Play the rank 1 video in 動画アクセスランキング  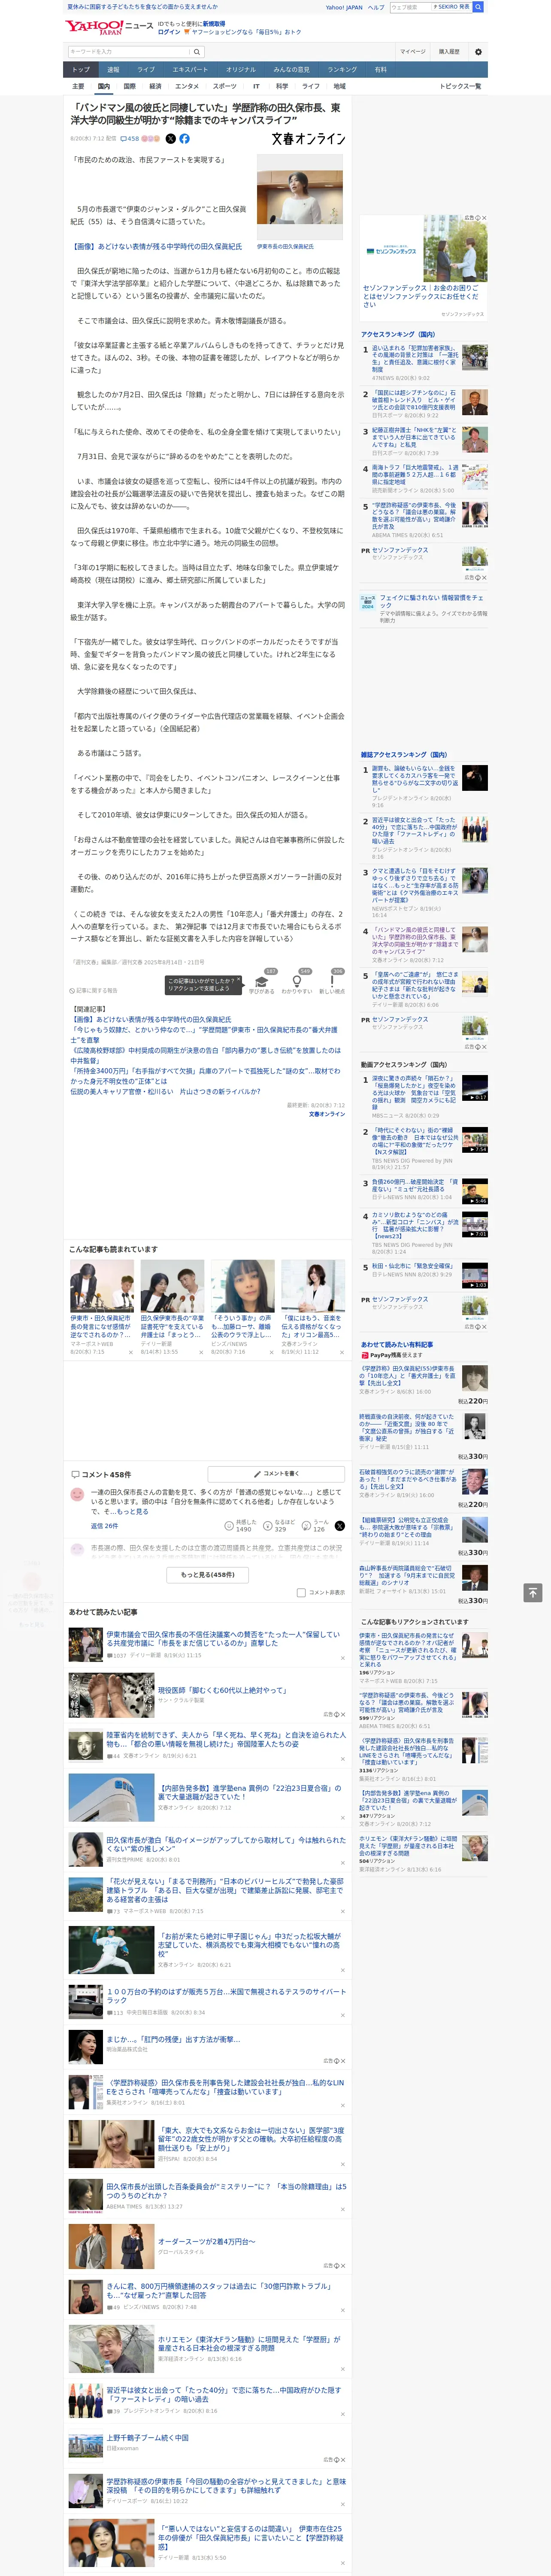(475, 1088)
